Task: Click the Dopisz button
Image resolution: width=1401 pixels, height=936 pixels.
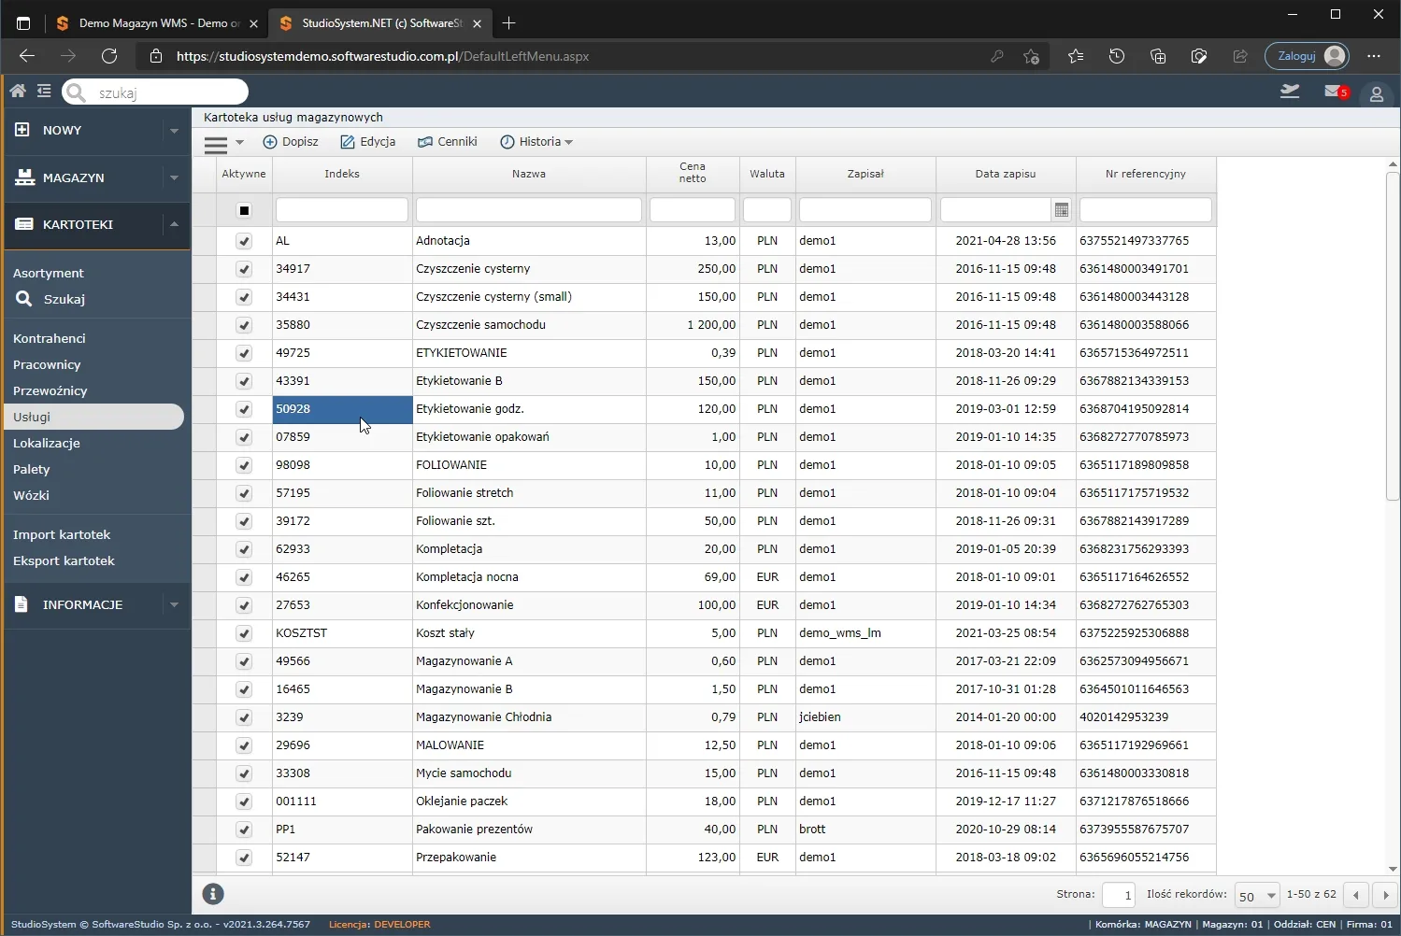Action: click(291, 142)
